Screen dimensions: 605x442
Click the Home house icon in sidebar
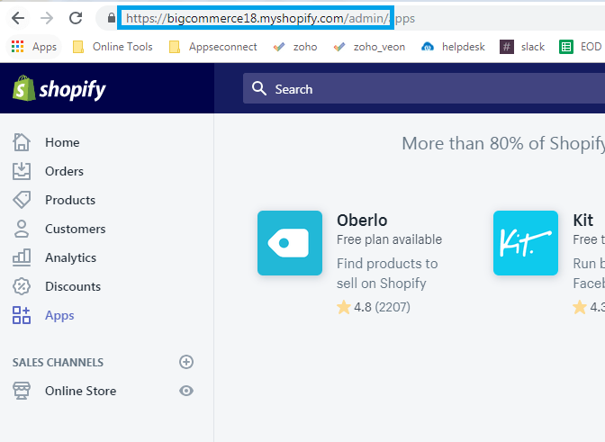click(x=22, y=142)
